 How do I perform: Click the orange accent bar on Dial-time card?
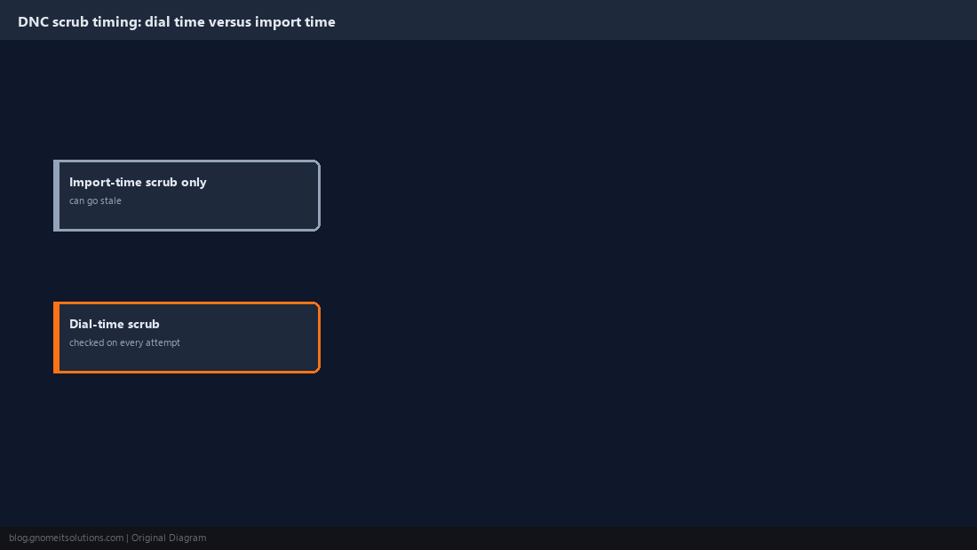(57, 337)
